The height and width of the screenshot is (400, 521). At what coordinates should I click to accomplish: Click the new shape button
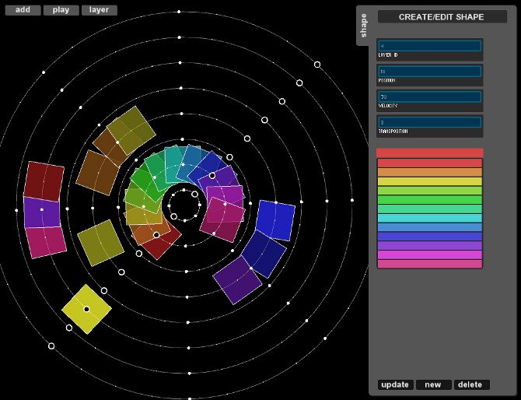point(433,384)
